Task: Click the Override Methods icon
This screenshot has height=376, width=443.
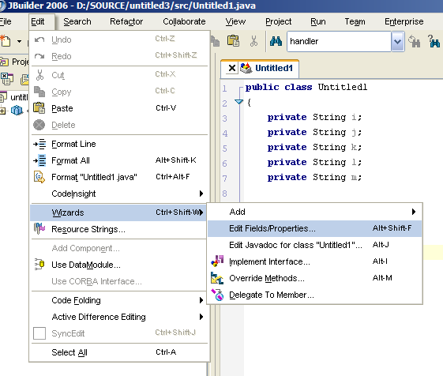Action: pos(217,278)
